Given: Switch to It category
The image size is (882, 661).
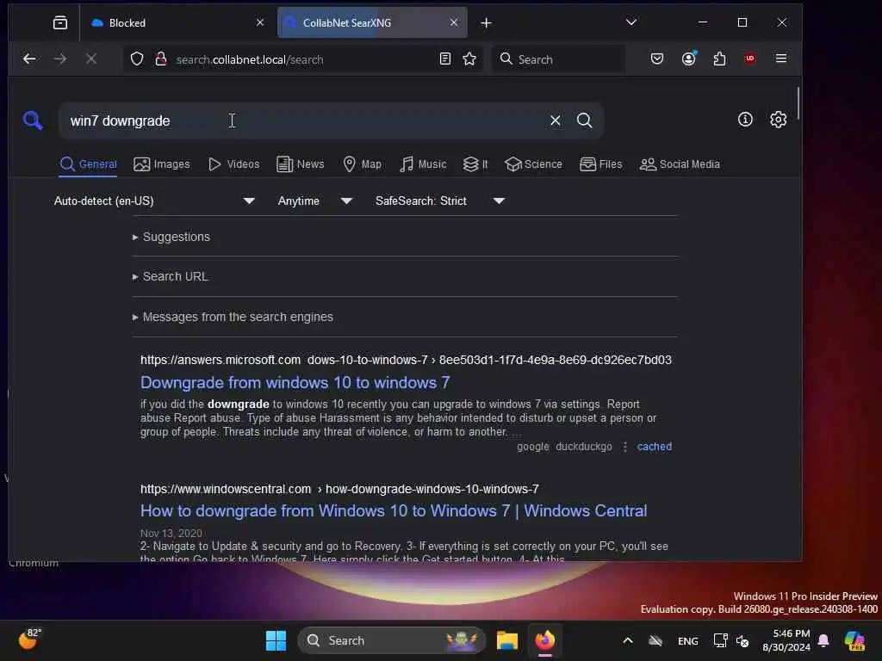Looking at the screenshot, I should tap(475, 164).
